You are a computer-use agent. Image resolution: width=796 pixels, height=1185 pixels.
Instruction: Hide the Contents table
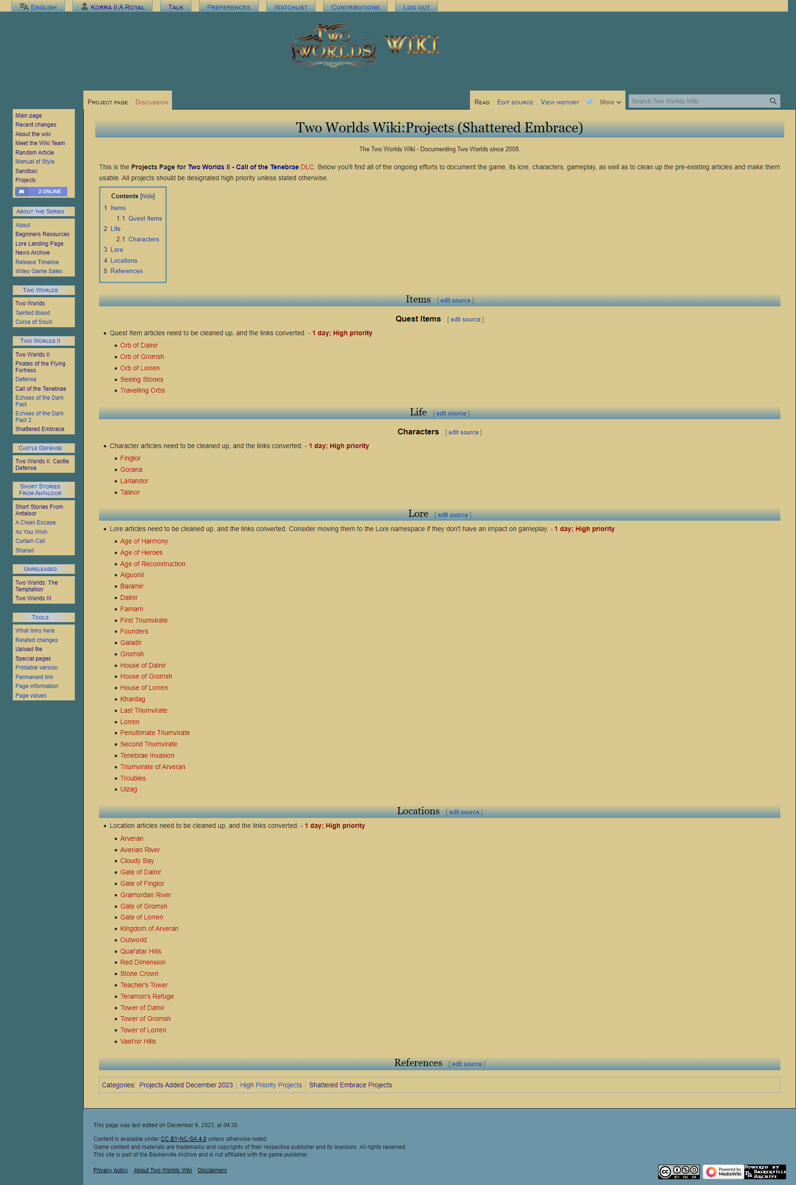(x=148, y=196)
